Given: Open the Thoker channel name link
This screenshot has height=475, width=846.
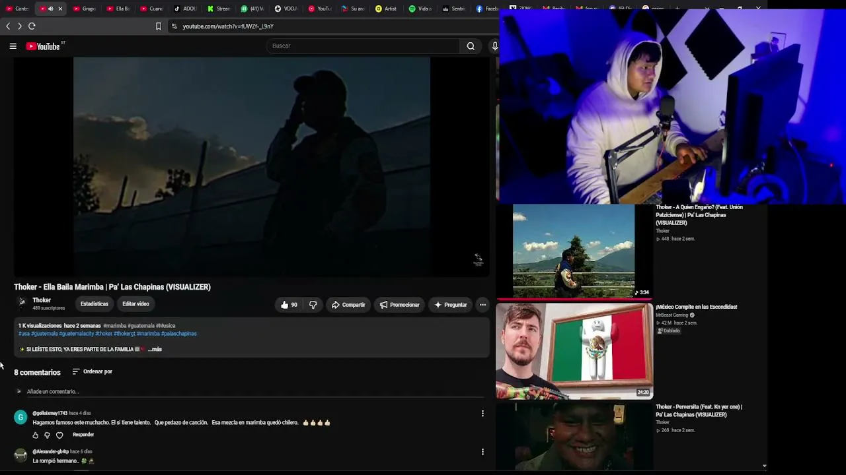Looking at the screenshot, I should pyautogui.click(x=42, y=300).
